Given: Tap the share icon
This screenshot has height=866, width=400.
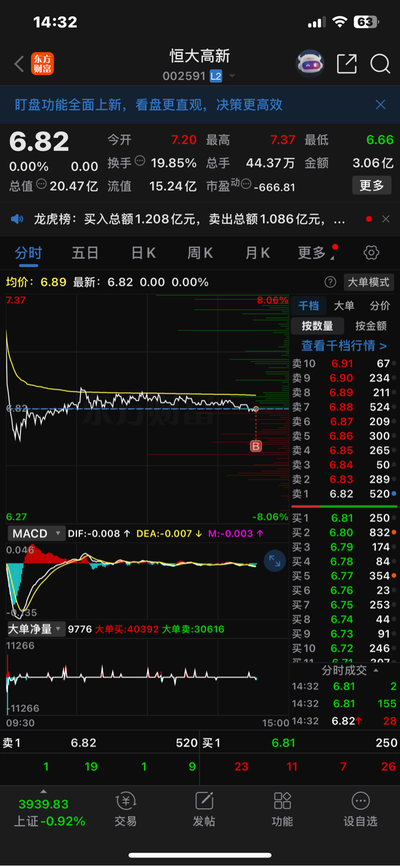Looking at the screenshot, I should [x=346, y=64].
